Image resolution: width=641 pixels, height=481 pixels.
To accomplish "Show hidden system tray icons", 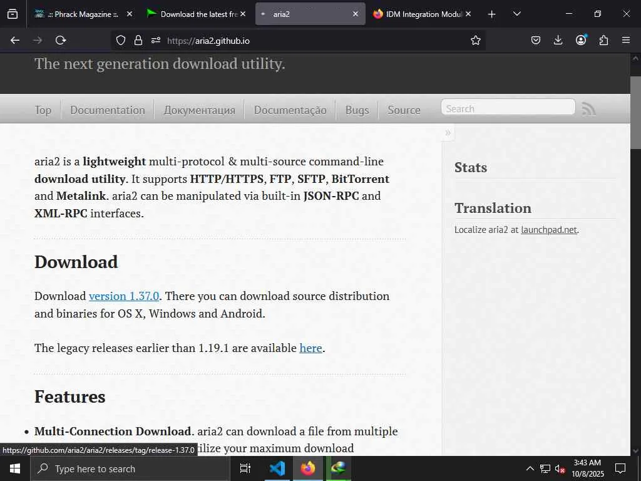I will coord(530,468).
